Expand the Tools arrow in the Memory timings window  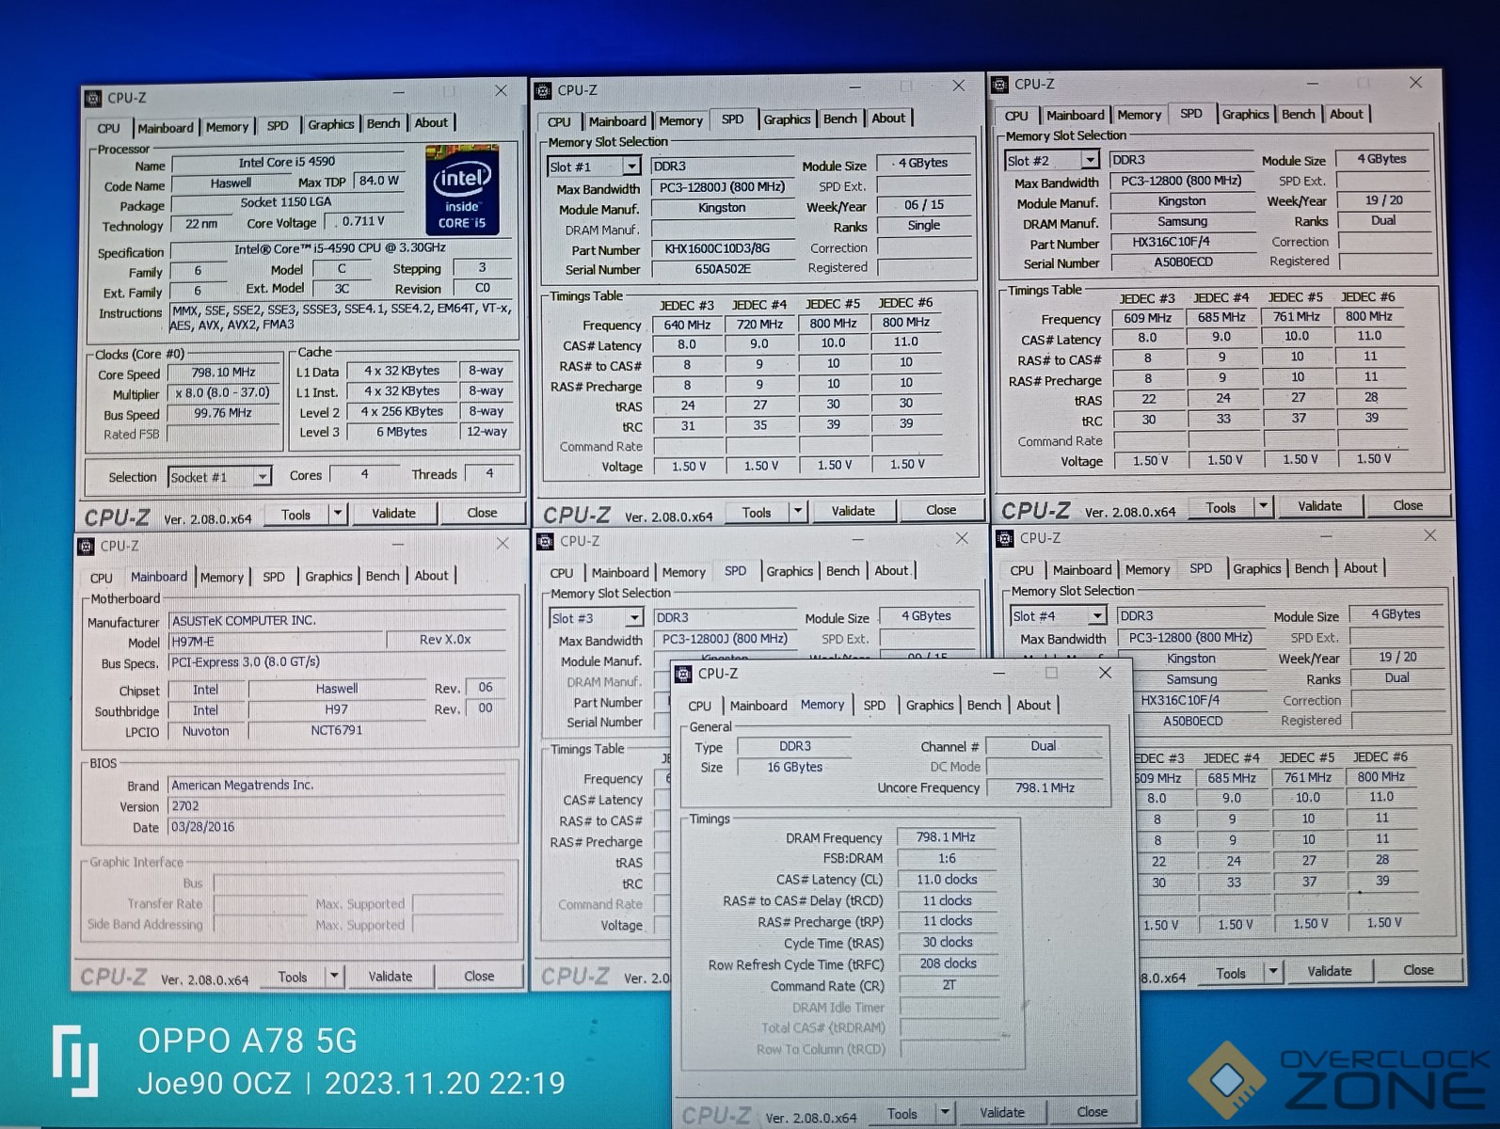click(x=945, y=1112)
